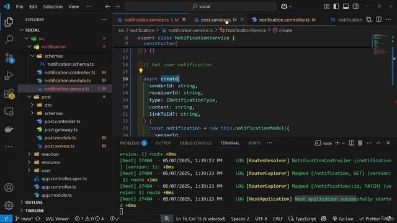Open the Edit menu

[33, 7]
